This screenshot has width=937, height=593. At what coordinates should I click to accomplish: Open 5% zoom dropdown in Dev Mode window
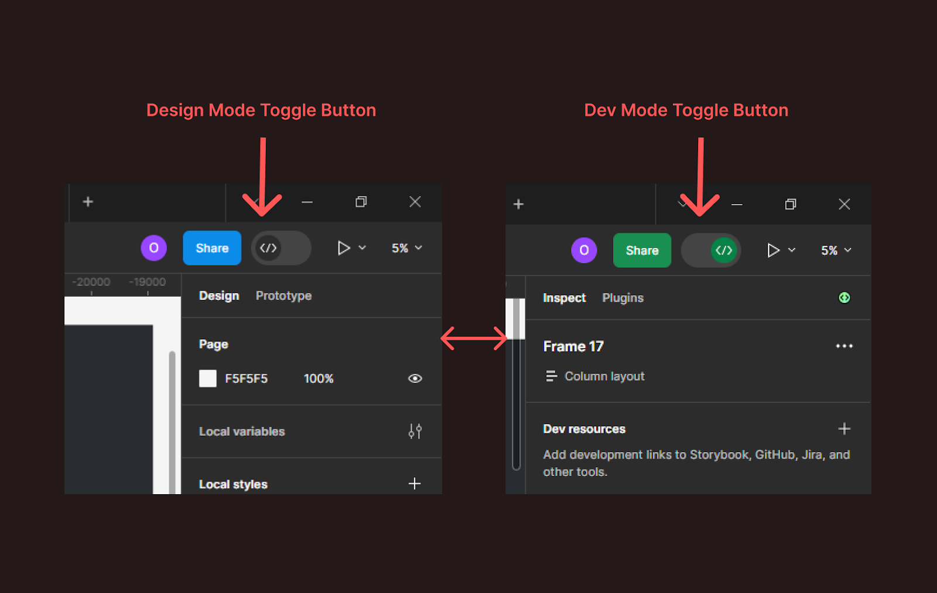836,250
